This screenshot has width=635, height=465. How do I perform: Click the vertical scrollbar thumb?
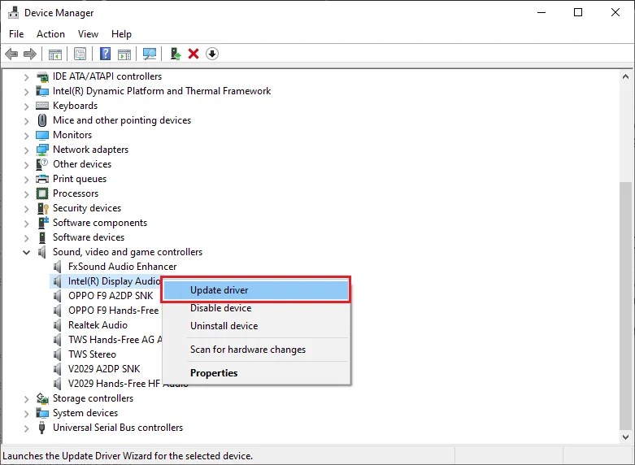[x=625, y=306]
